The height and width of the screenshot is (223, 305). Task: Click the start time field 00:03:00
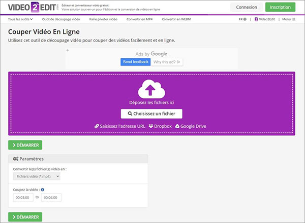tap(23, 198)
